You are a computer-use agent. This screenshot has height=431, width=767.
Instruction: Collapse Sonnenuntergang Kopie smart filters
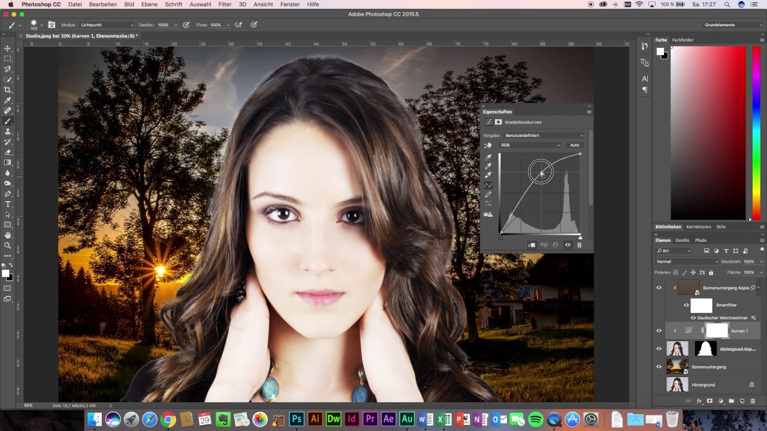pos(760,288)
